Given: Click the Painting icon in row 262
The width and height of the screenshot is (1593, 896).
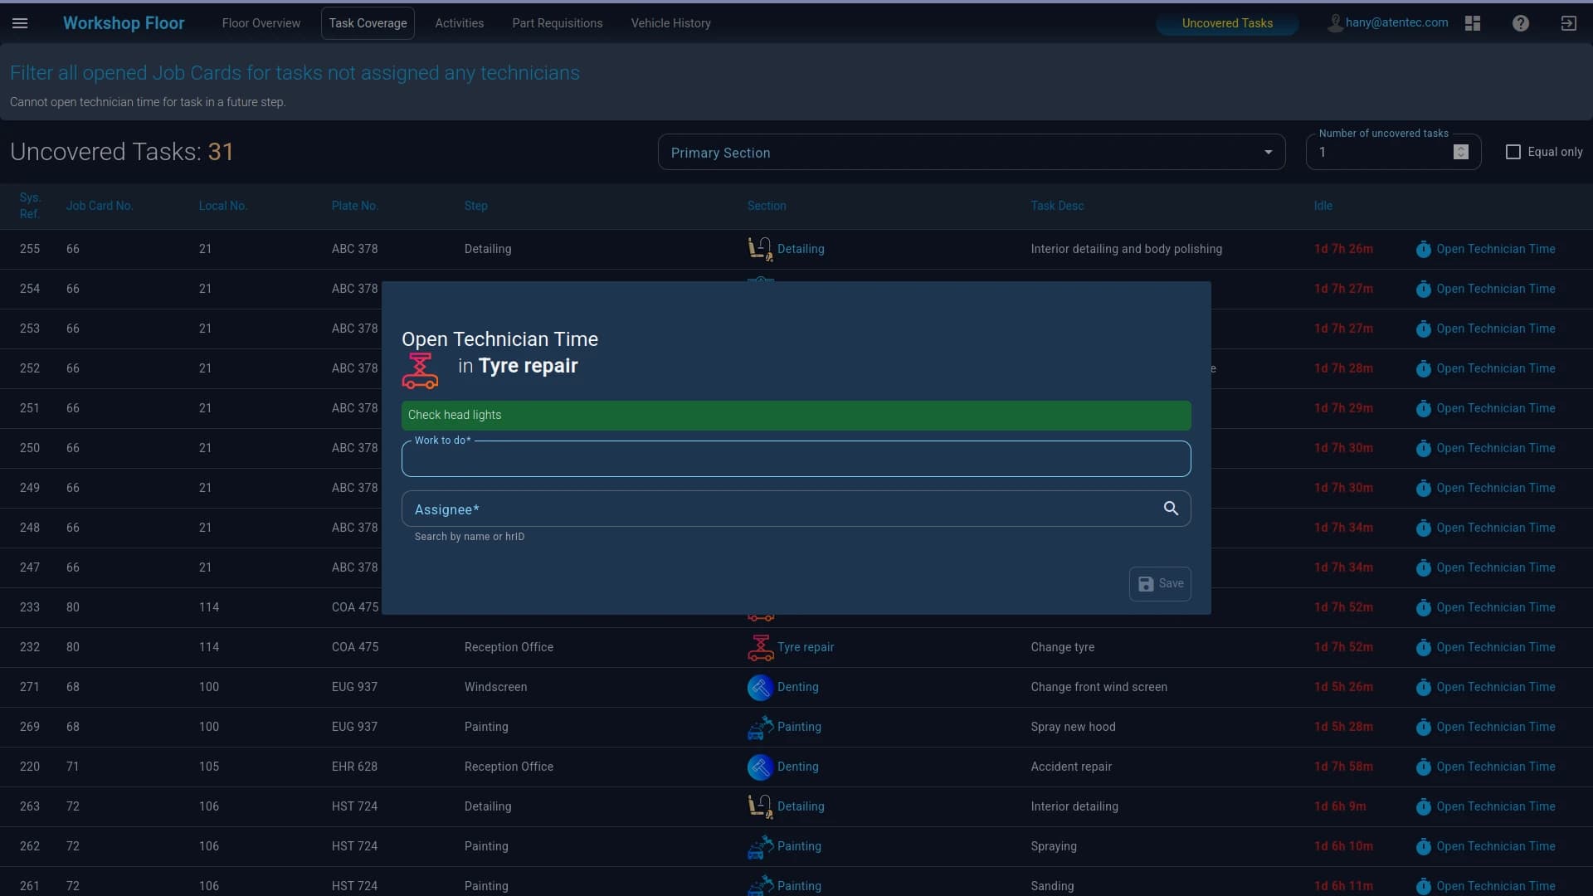Looking at the screenshot, I should 760,846.
